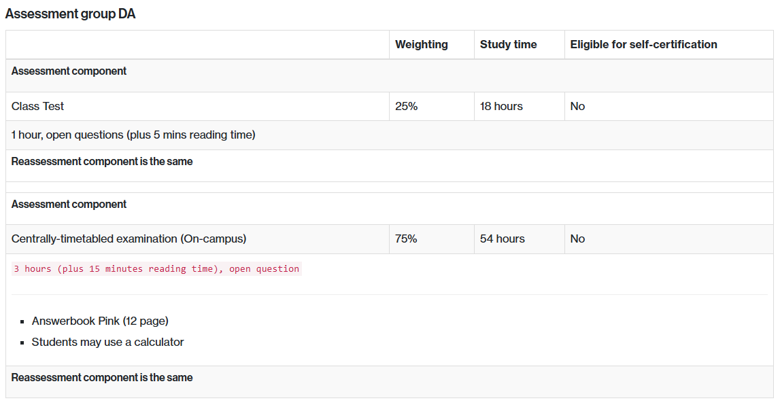Click the first "Reassessment component is the same" text

coord(102,162)
